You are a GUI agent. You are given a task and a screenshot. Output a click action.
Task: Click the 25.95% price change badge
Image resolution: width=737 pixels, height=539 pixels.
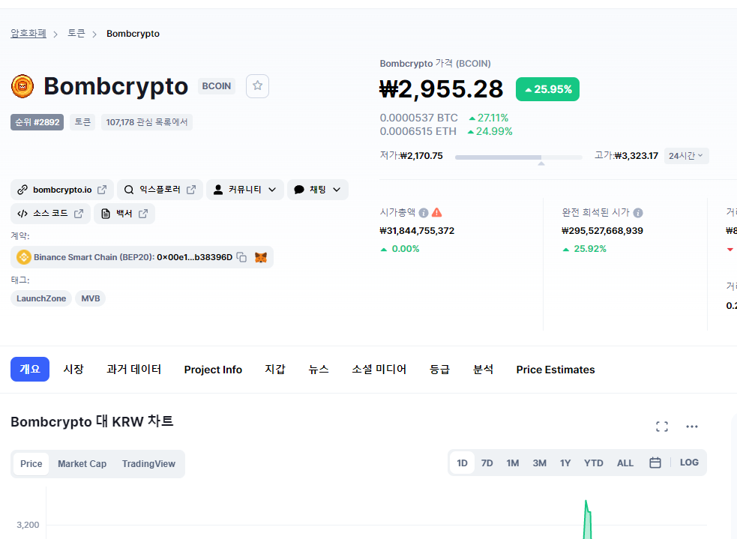pyautogui.click(x=547, y=89)
